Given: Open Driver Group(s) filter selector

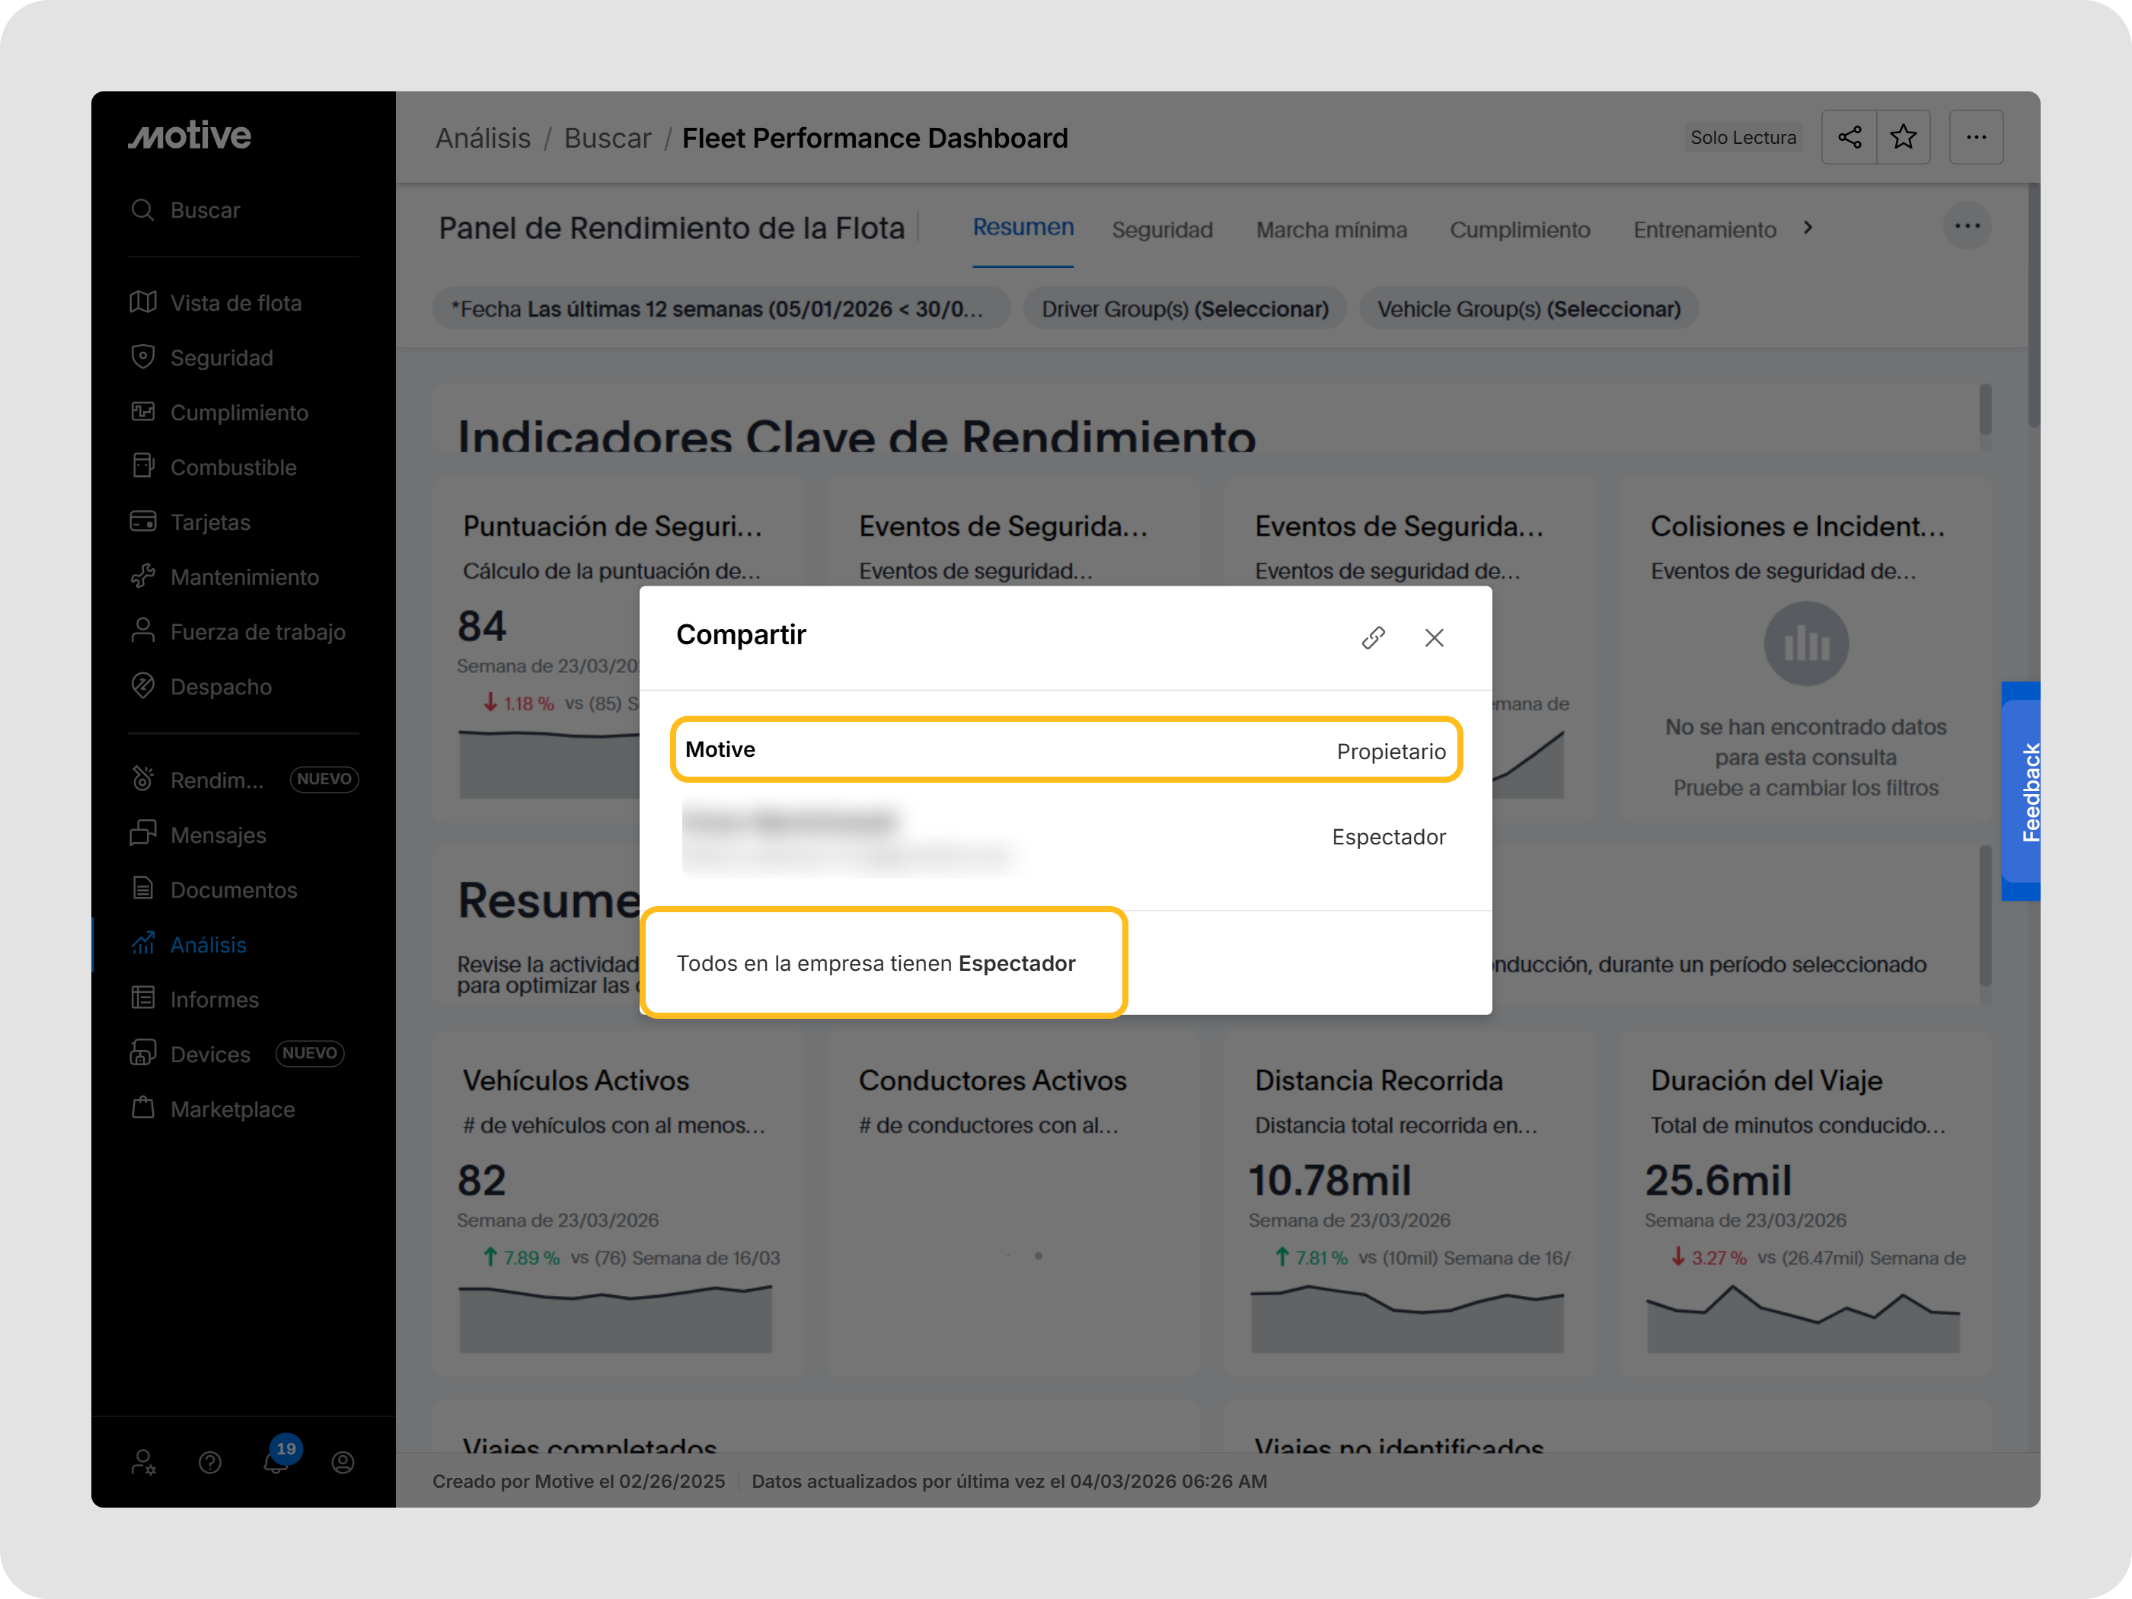Looking at the screenshot, I should click(x=1183, y=308).
